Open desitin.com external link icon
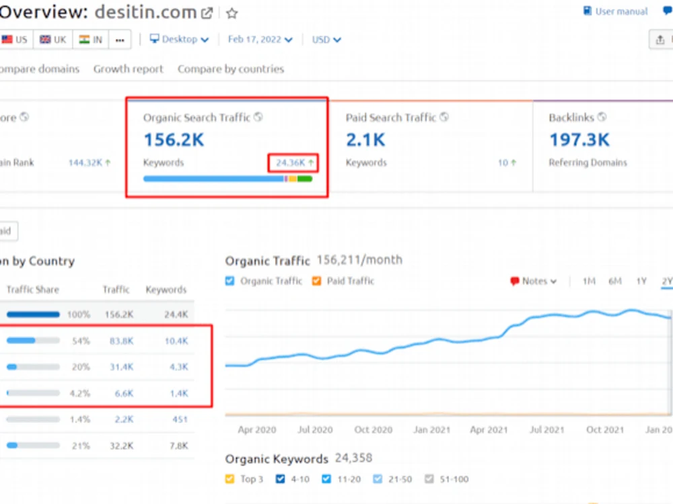This screenshot has width=673, height=504. pos(207,13)
